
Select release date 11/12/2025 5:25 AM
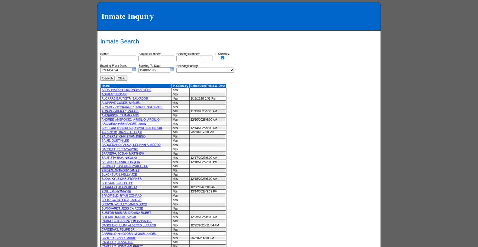(x=204, y=111)
